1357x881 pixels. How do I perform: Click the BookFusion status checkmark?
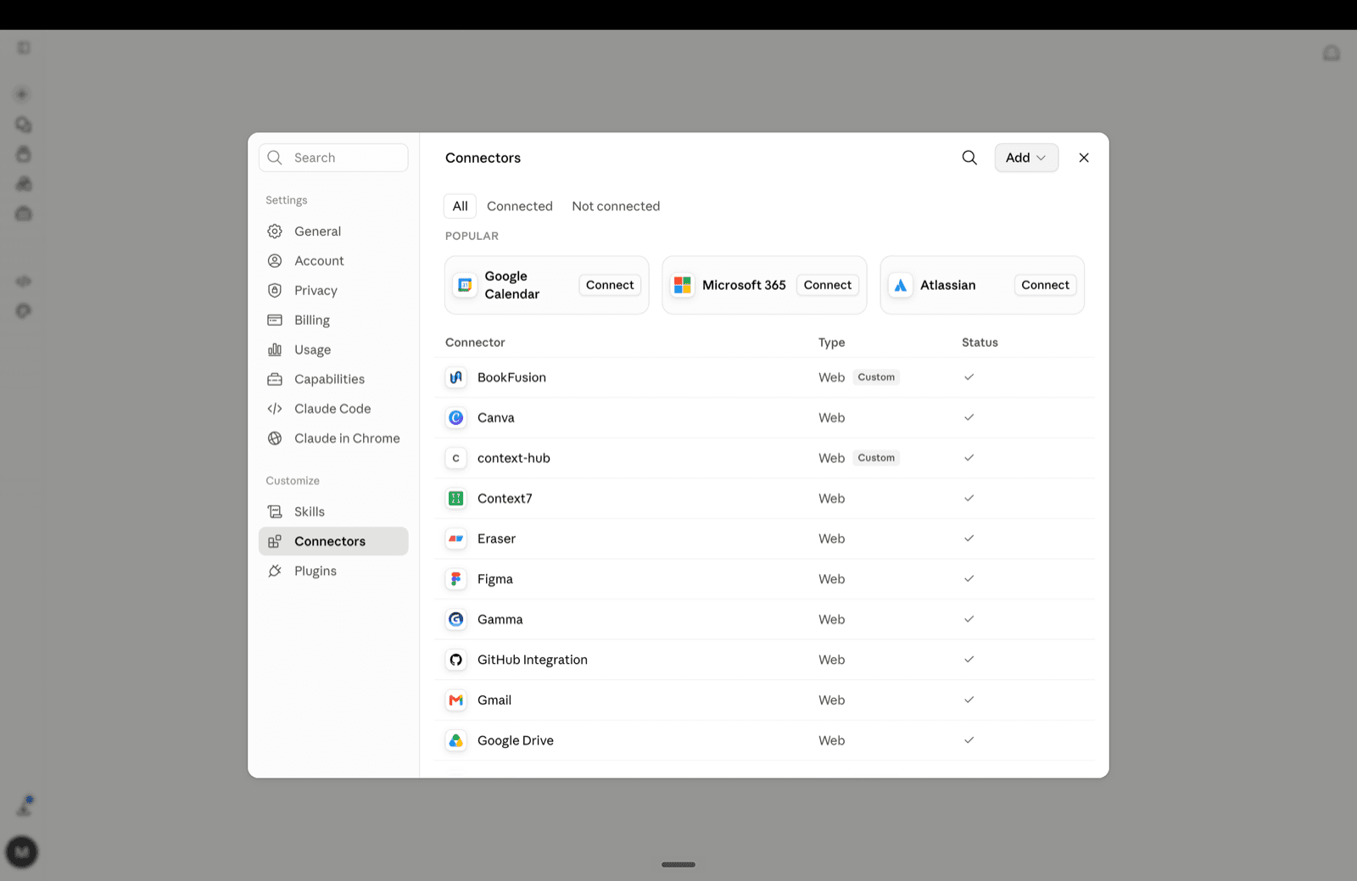click(x=969, y=377)
